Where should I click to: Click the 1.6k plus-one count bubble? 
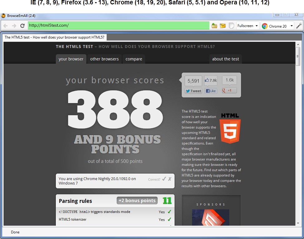tap(229, 80)
